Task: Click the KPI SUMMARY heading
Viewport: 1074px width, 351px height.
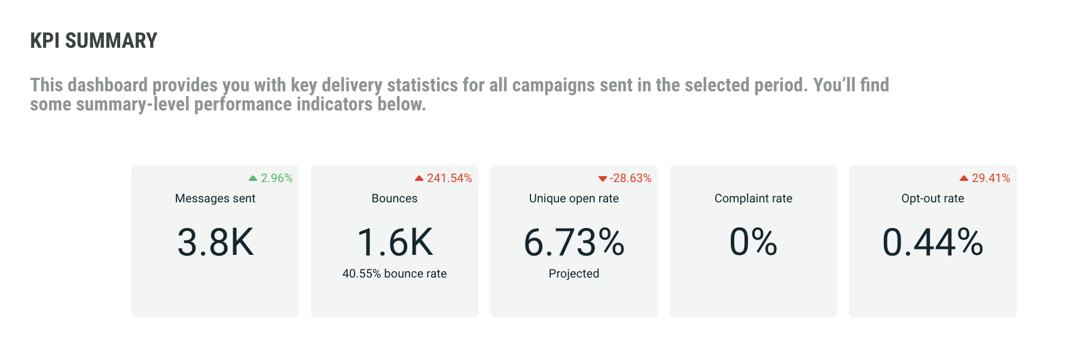Action: 94,41
